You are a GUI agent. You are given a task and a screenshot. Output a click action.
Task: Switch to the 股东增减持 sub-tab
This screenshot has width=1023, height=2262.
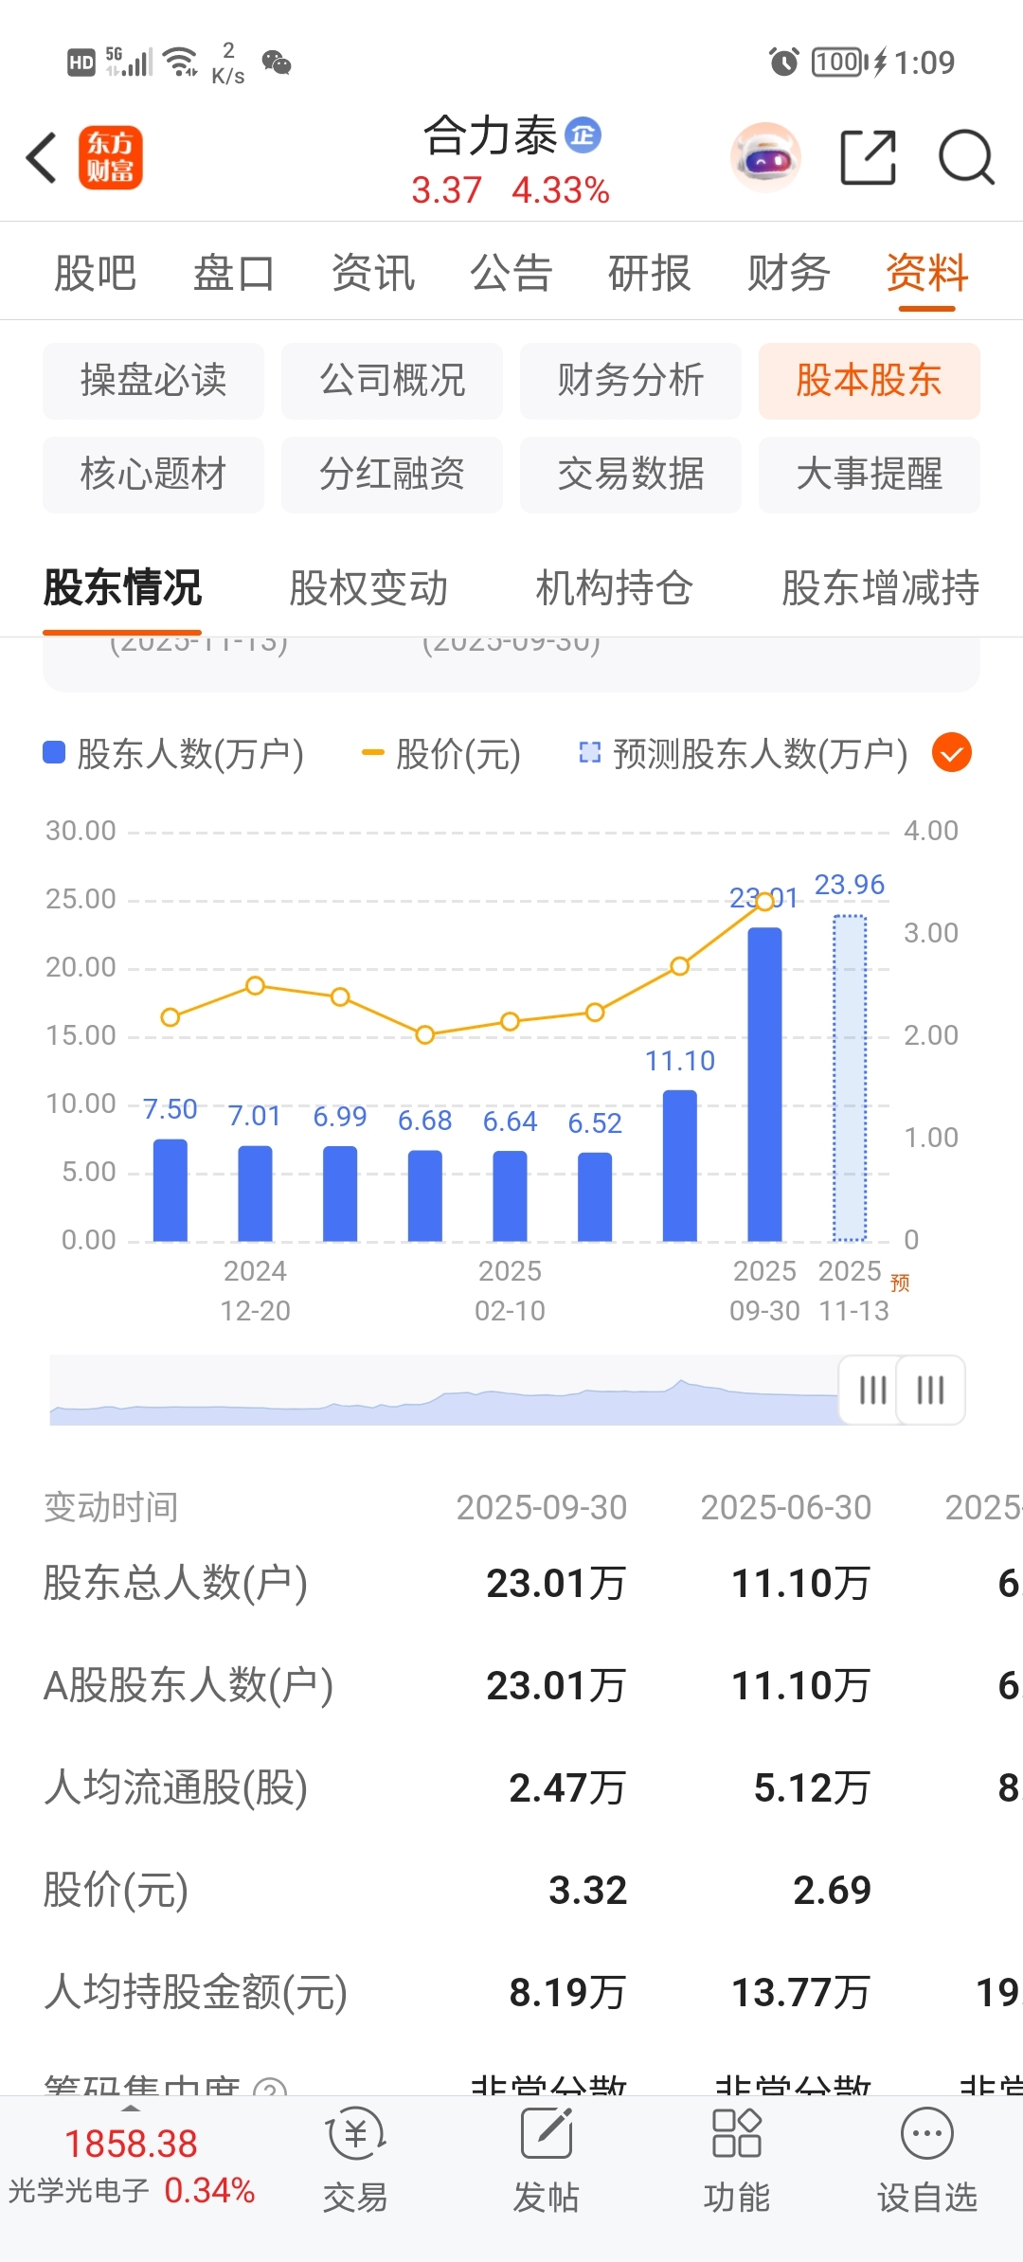(881, 587)
